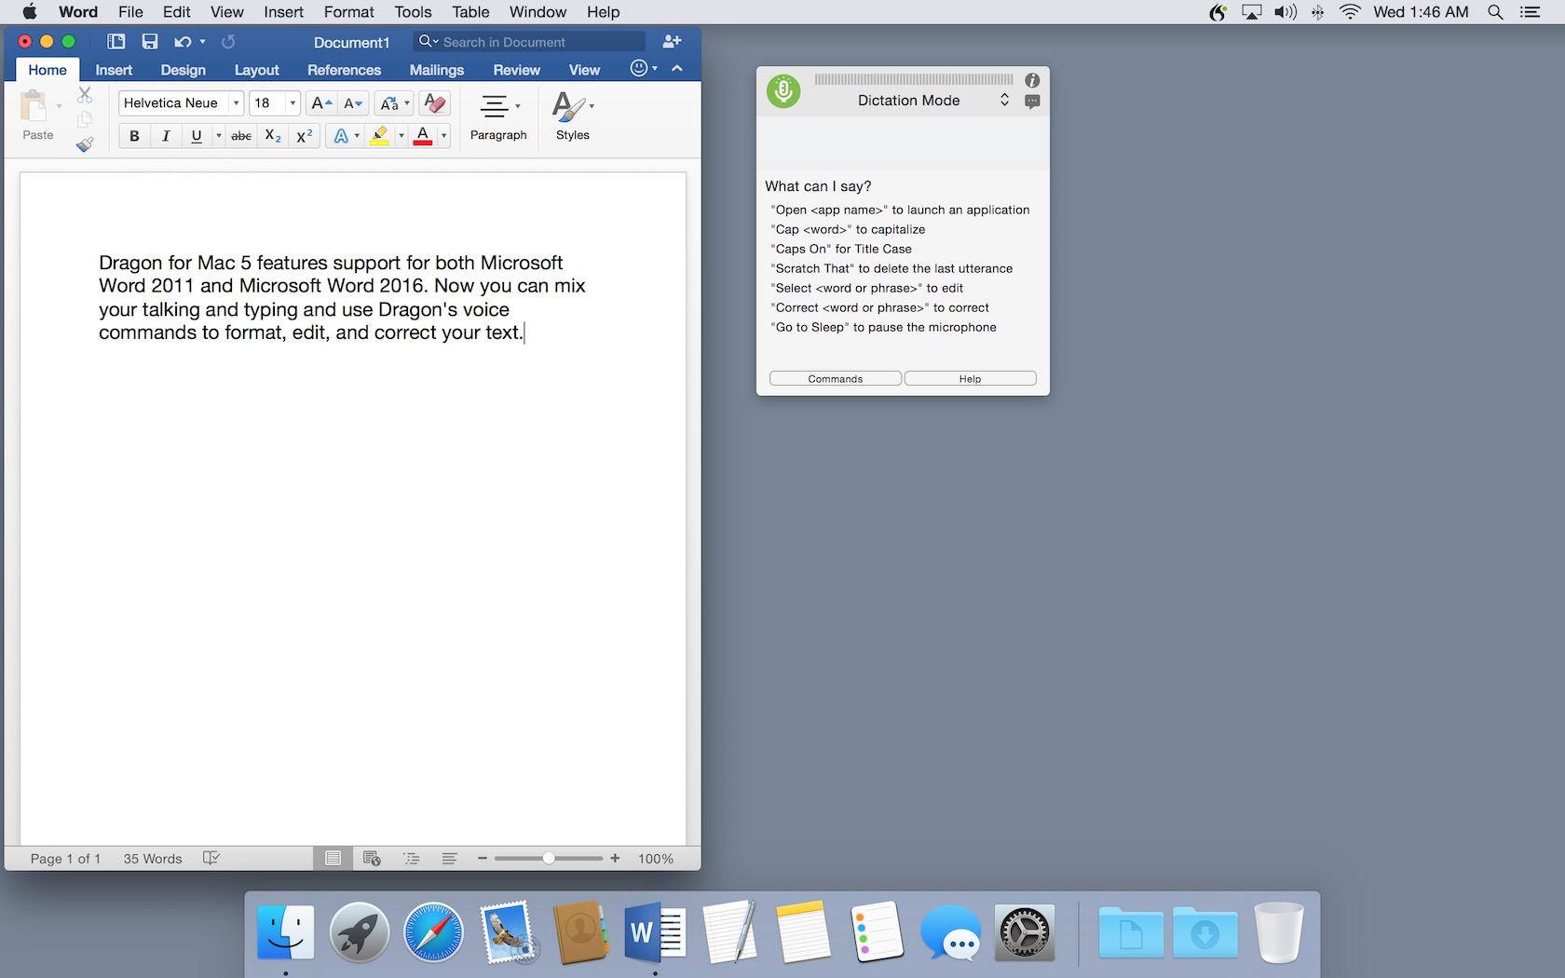1565x978 pixels.
Task: Toggle Bold formatting
Action: [x=134, y=136]
